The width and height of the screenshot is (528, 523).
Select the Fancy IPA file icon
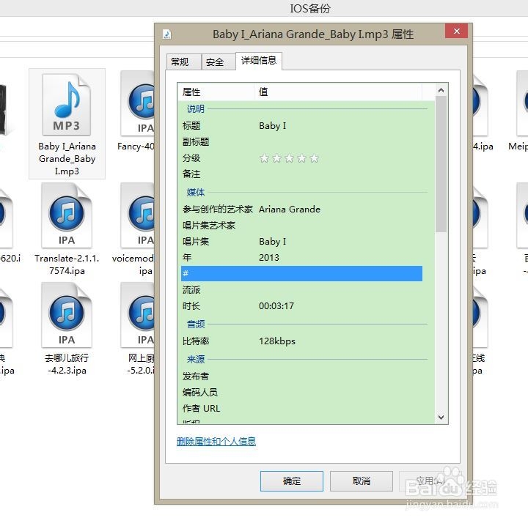[x=137, y=103]
